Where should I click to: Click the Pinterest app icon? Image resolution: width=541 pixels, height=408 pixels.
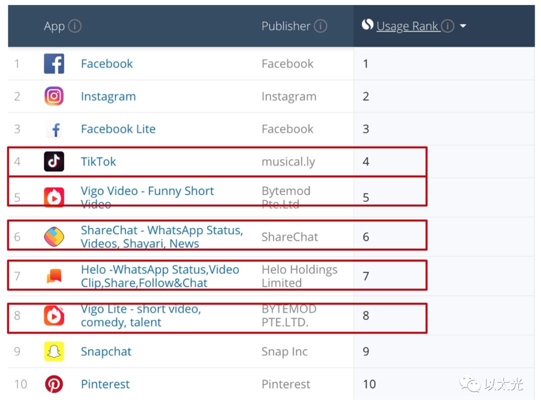click(x=54, y=384)
